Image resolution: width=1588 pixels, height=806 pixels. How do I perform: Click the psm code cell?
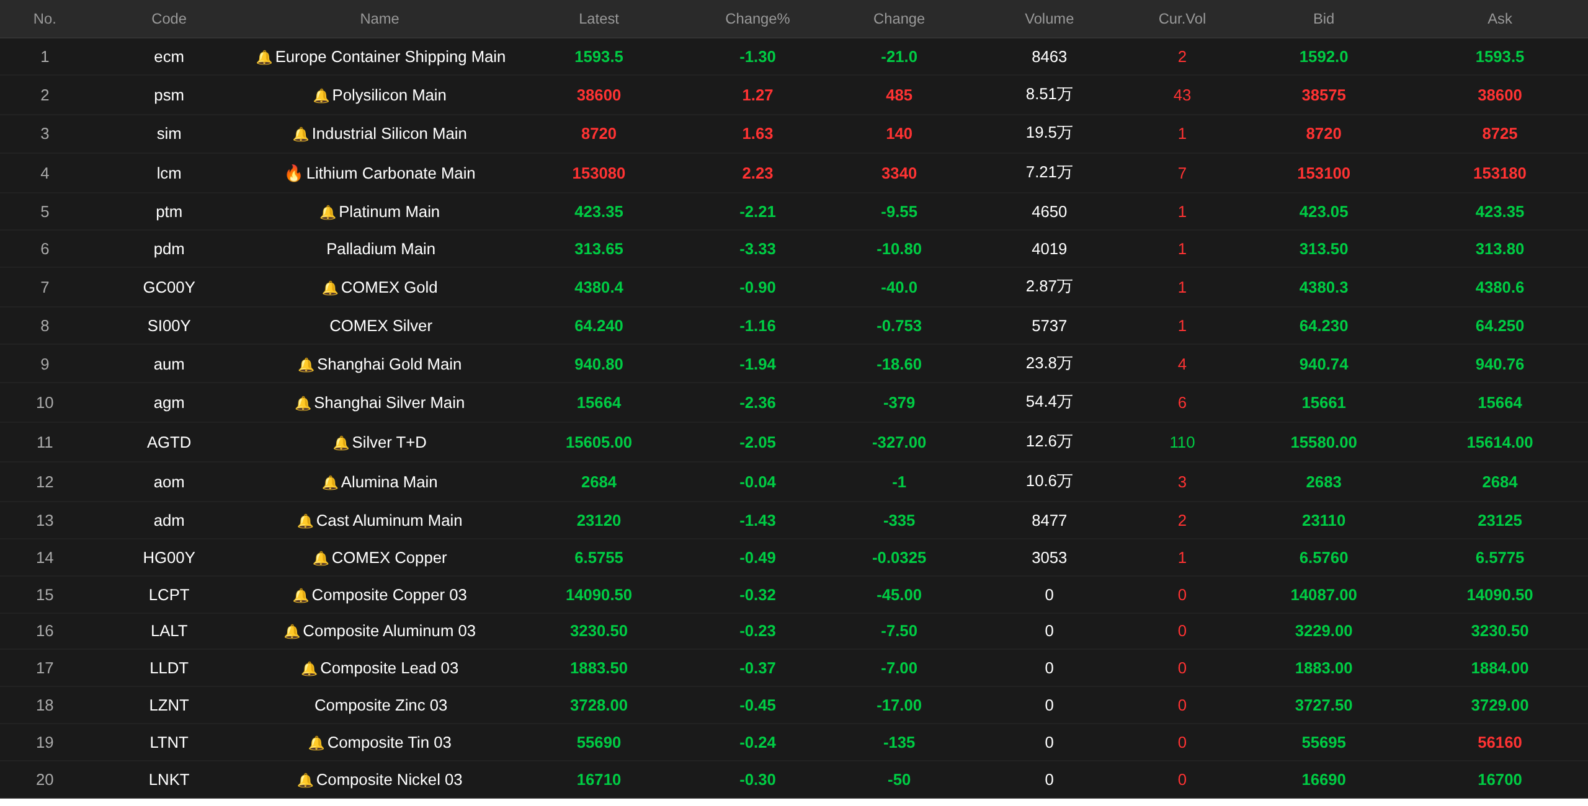point(169,95)
